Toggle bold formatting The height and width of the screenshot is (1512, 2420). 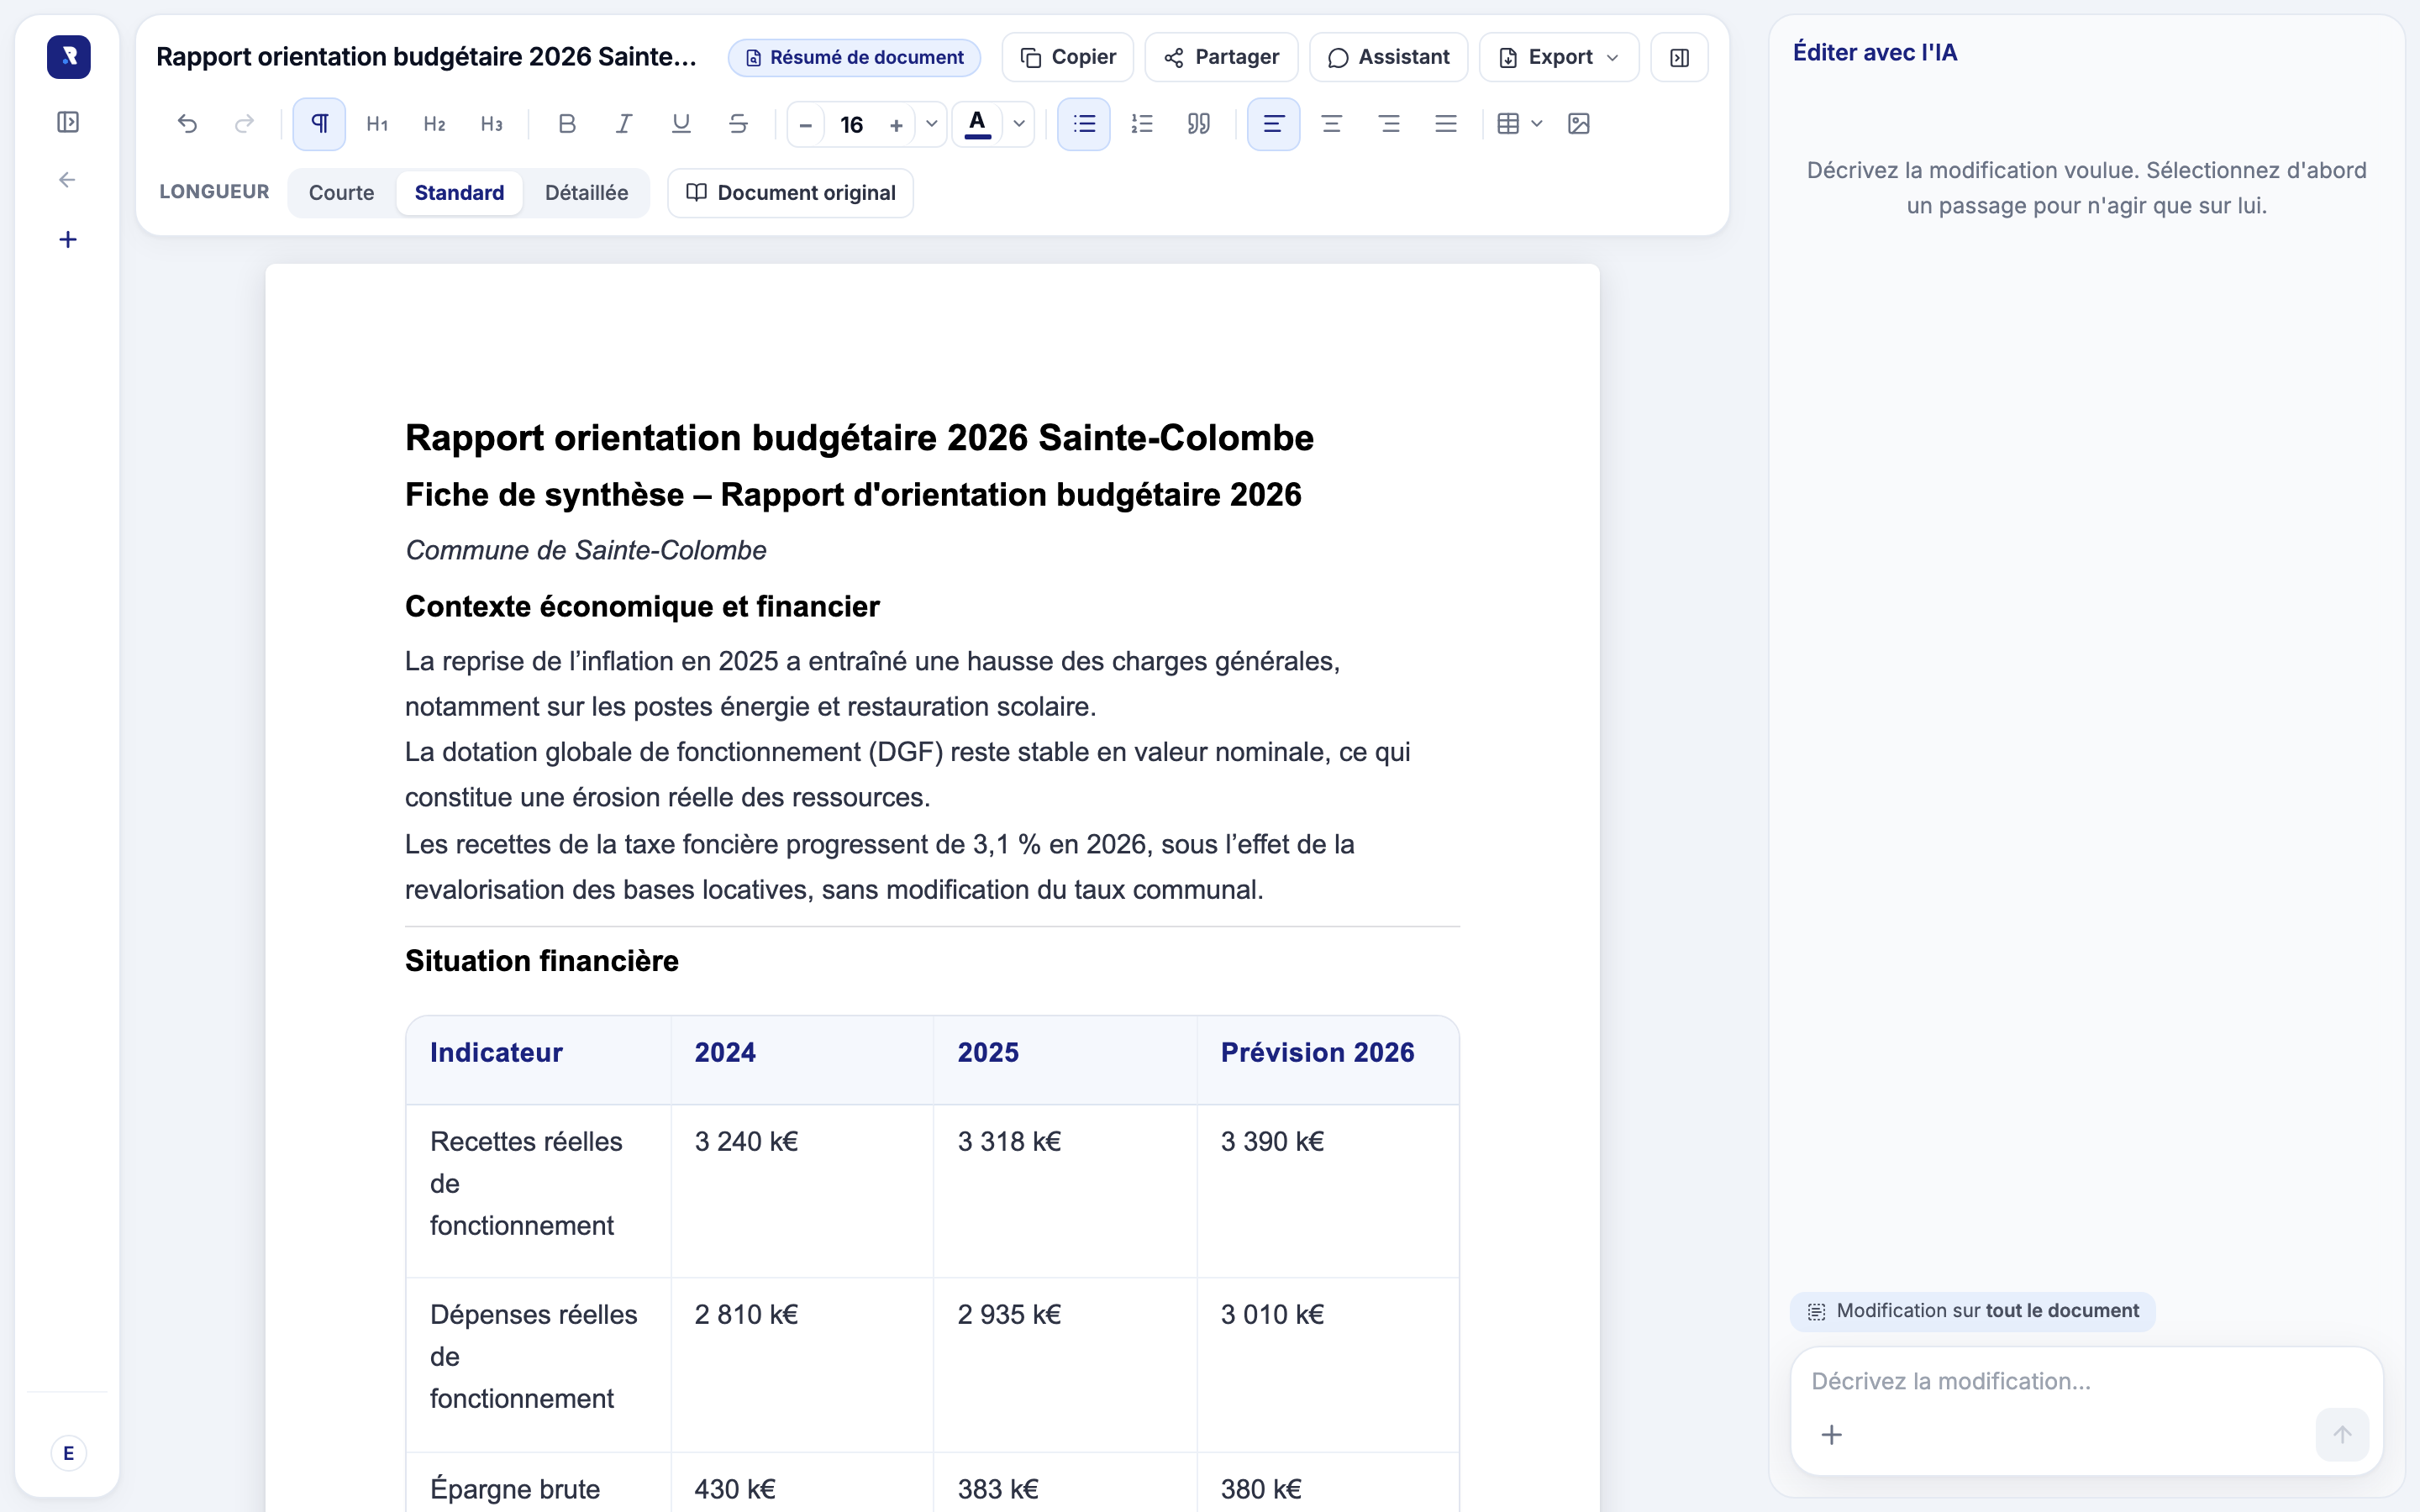567,124
